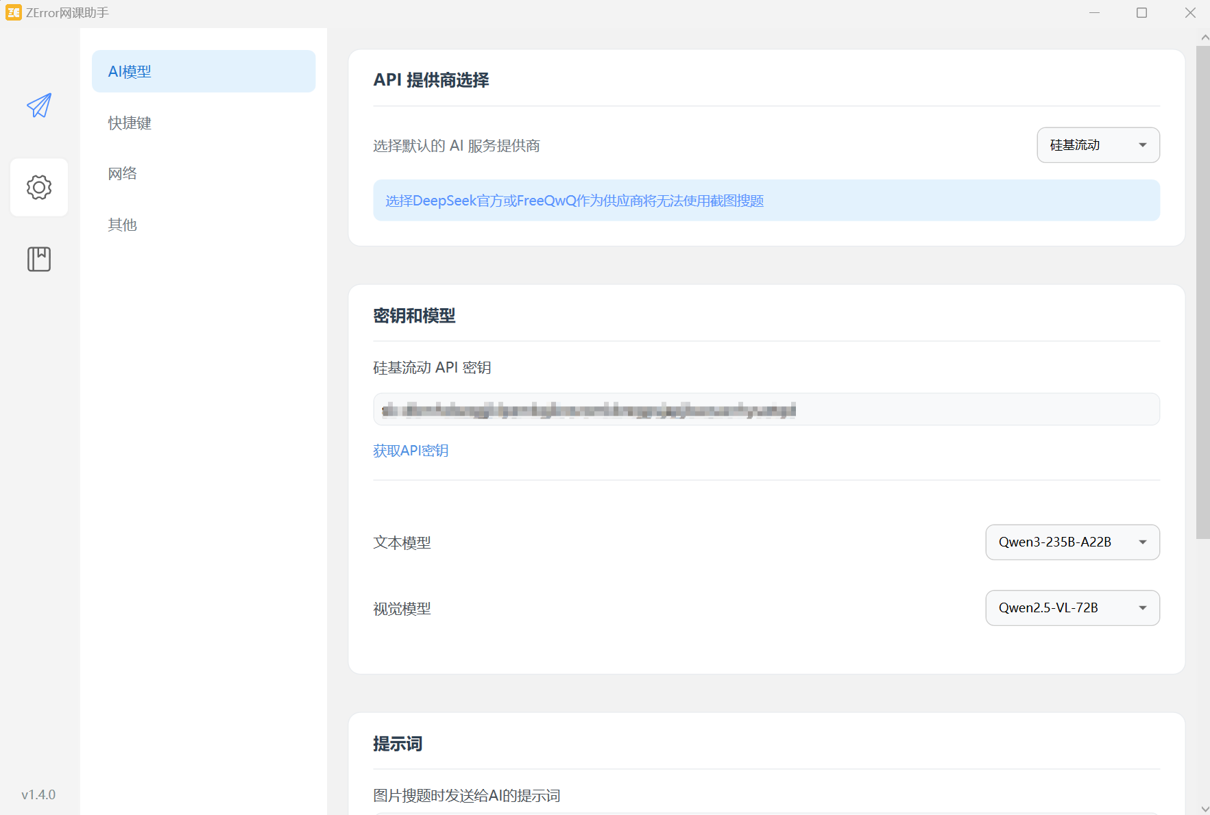
Task: Open the 文本模型 dropdown showing Qwen3-235B-A22B
Action: pyautogui.click(x=1072, y=542)
